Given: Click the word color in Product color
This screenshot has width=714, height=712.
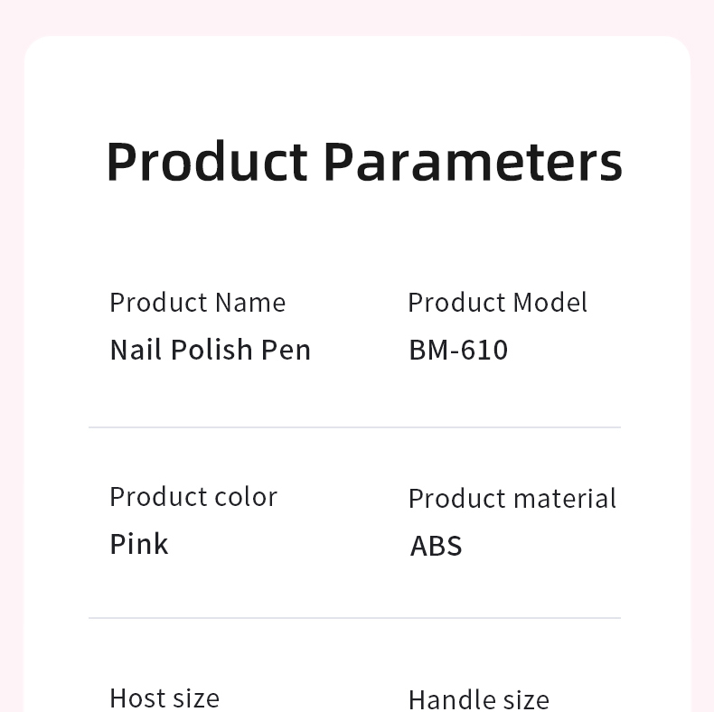Looking at the screenshot, I should [246, 497].
